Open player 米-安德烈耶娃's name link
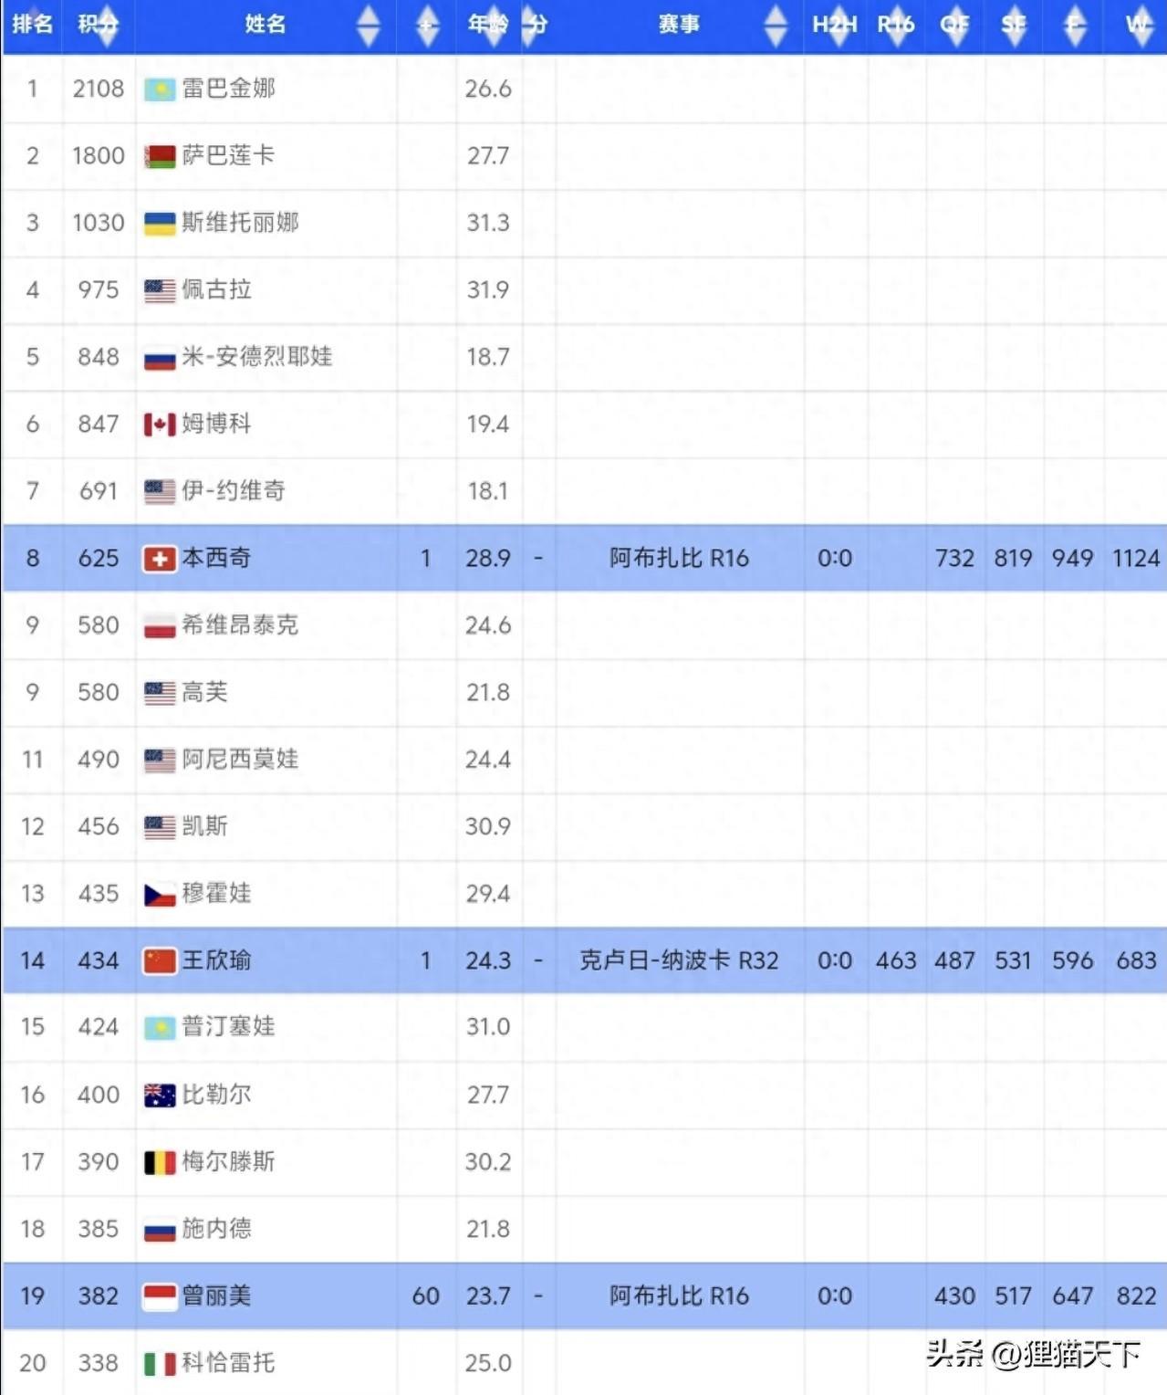The height and width of the screenshot is (1395, 1167). [x=256, y=357]
